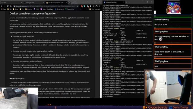The width and height of the screenshot is (193, 109).
Task: Click the storage drivers less performant bullet
Action: tap(28, 61)
